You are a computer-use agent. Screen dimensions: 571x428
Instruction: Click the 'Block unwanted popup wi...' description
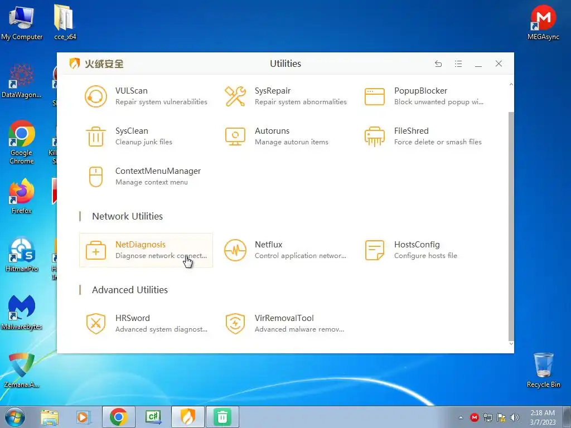(439, 102)
